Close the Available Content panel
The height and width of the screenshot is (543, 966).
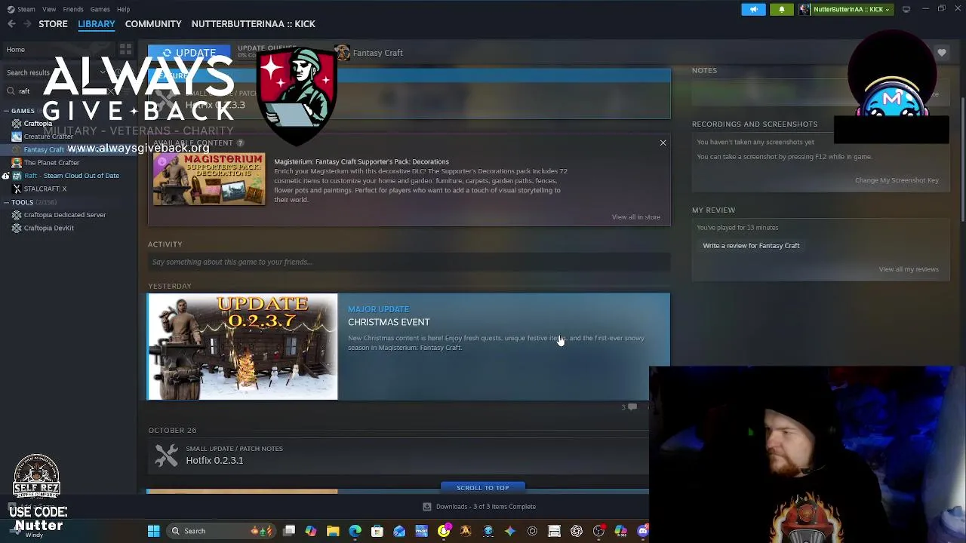click(x=663, y=143)
